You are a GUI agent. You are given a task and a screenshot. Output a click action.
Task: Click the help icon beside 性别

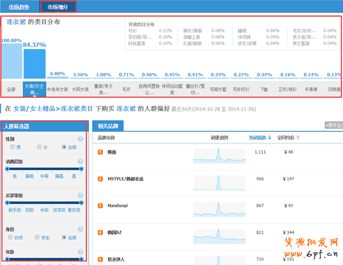(x=80, y=139)
